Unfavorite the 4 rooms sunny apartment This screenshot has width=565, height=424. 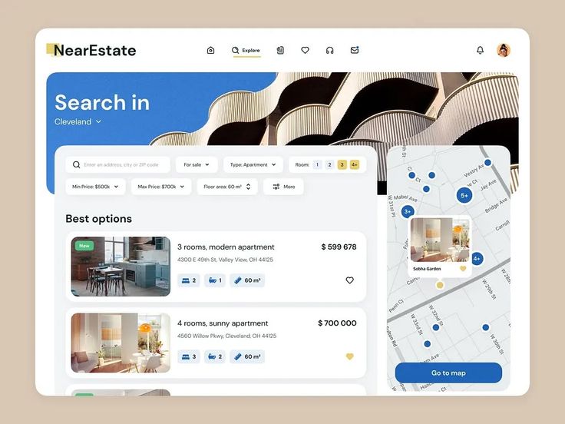(x=350, y=356)
